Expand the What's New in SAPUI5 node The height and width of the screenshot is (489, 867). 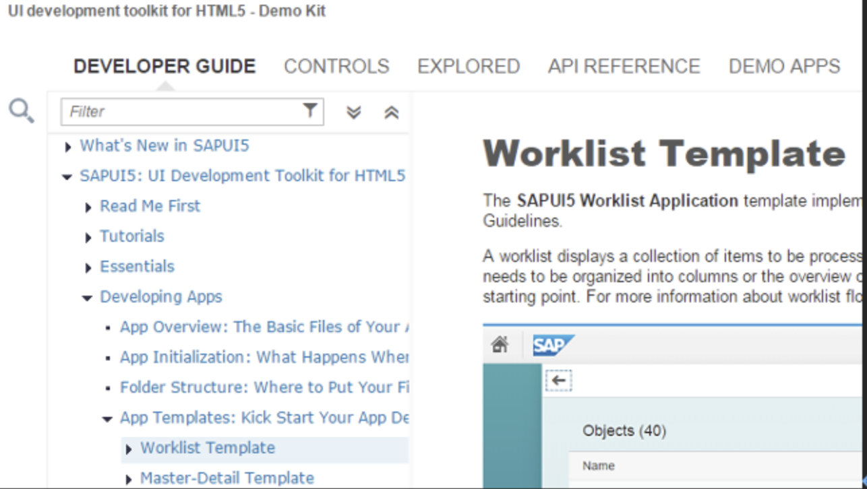click(x=67, y=146)
